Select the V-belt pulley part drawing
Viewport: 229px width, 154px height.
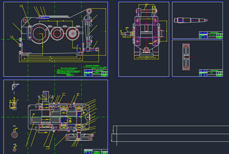(186, 57)
